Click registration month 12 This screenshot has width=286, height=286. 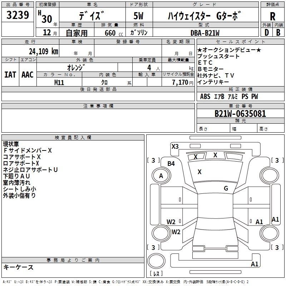[47, 33]
